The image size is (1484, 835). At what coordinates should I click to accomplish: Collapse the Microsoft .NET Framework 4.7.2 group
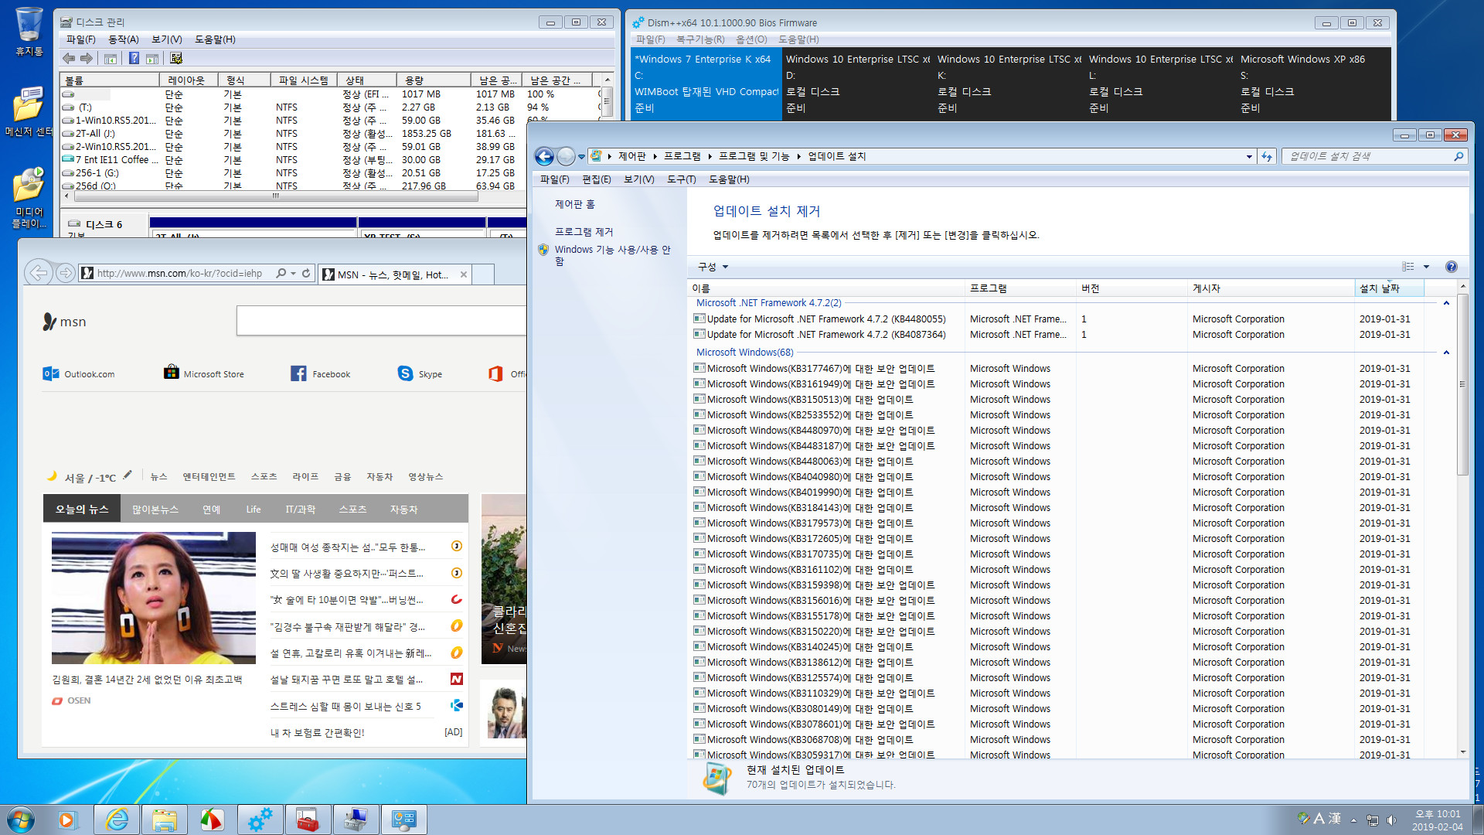pyautogui.click(x=1446, y=303)
